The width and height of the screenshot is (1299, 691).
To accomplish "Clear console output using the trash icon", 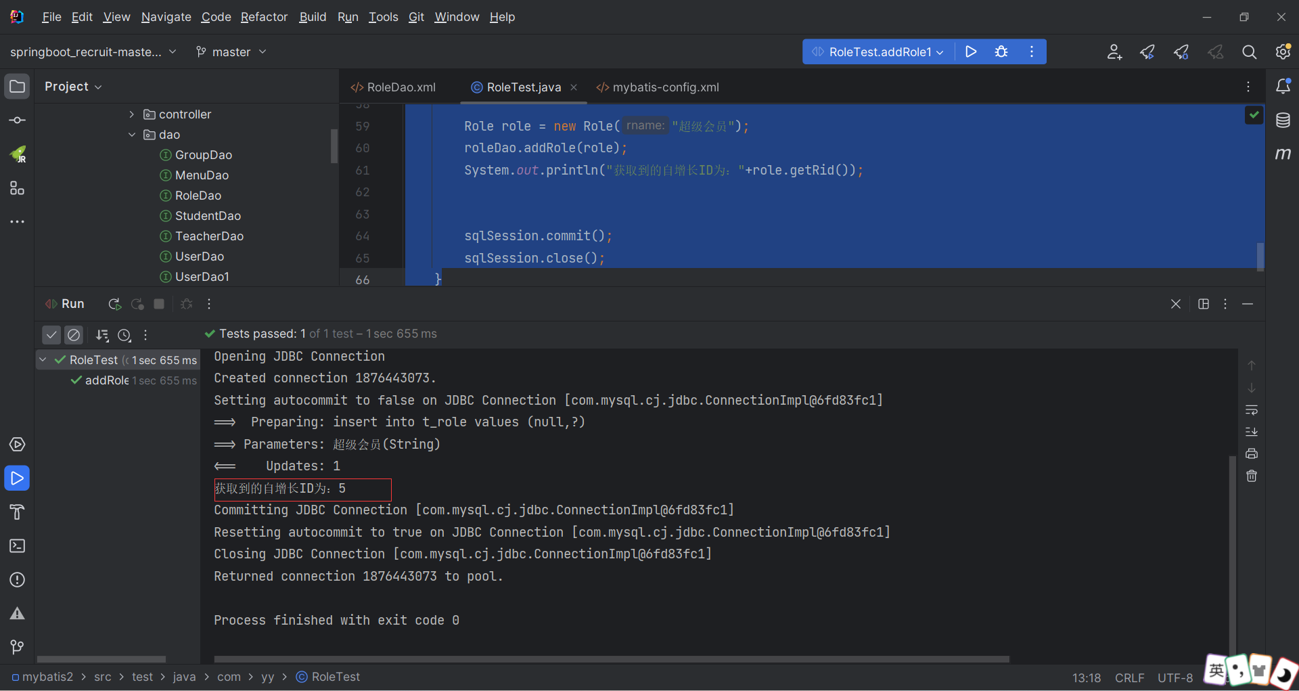I will click(1251, 476).
